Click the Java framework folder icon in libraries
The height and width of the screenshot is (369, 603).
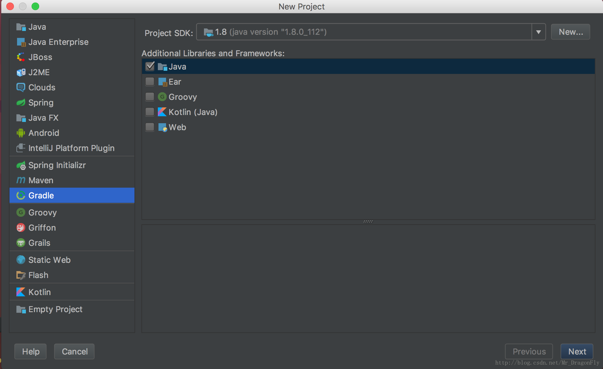[x=162, y=67]
